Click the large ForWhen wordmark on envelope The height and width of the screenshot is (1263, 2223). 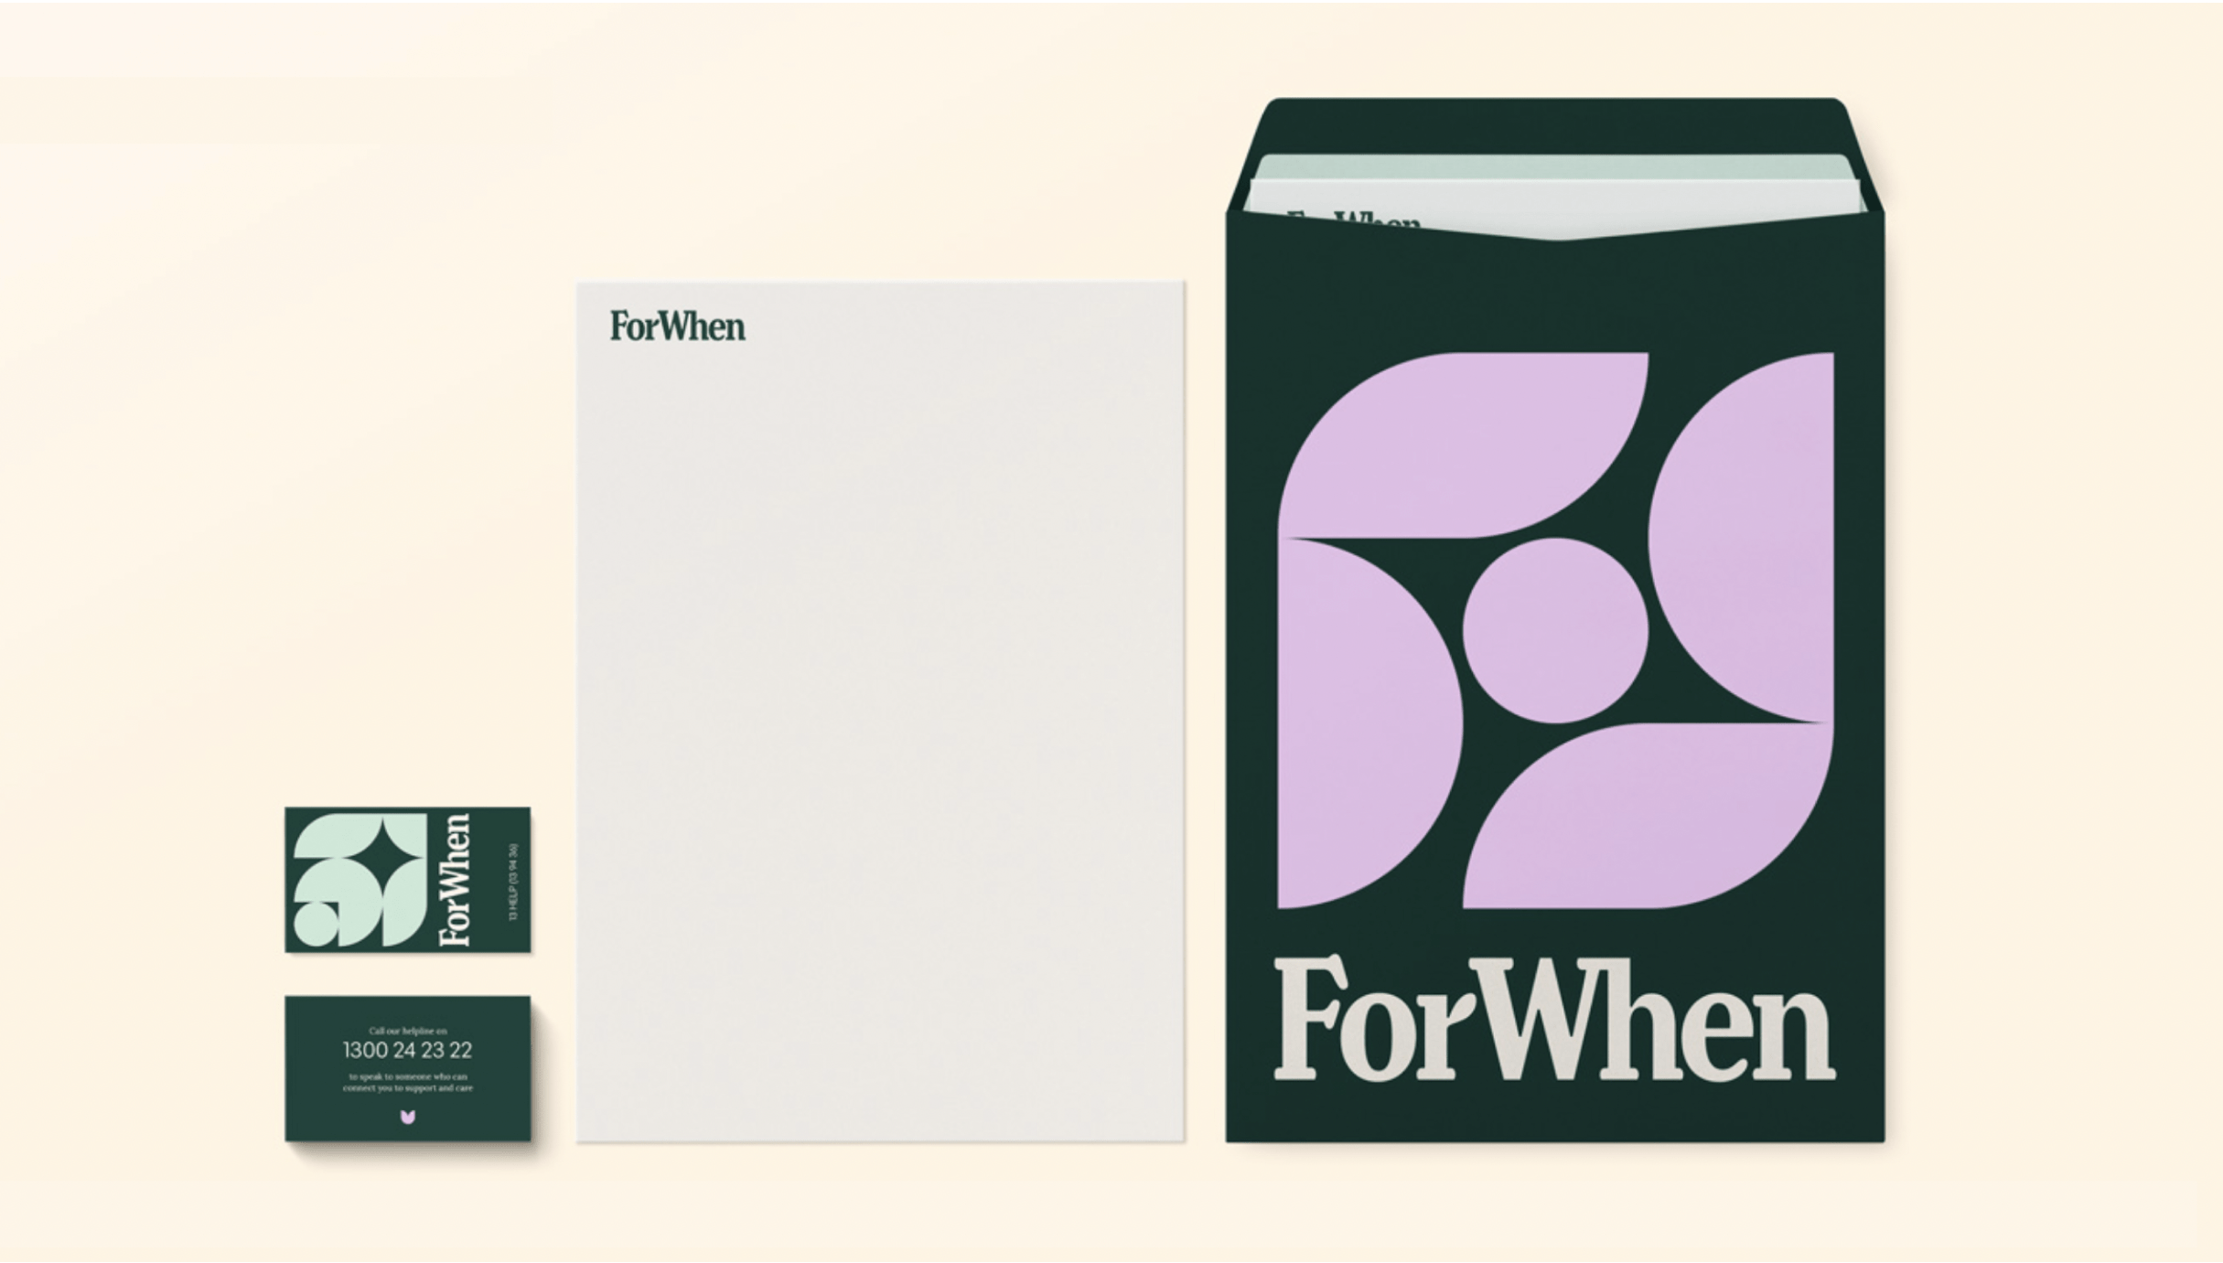pos(1554,1019)
